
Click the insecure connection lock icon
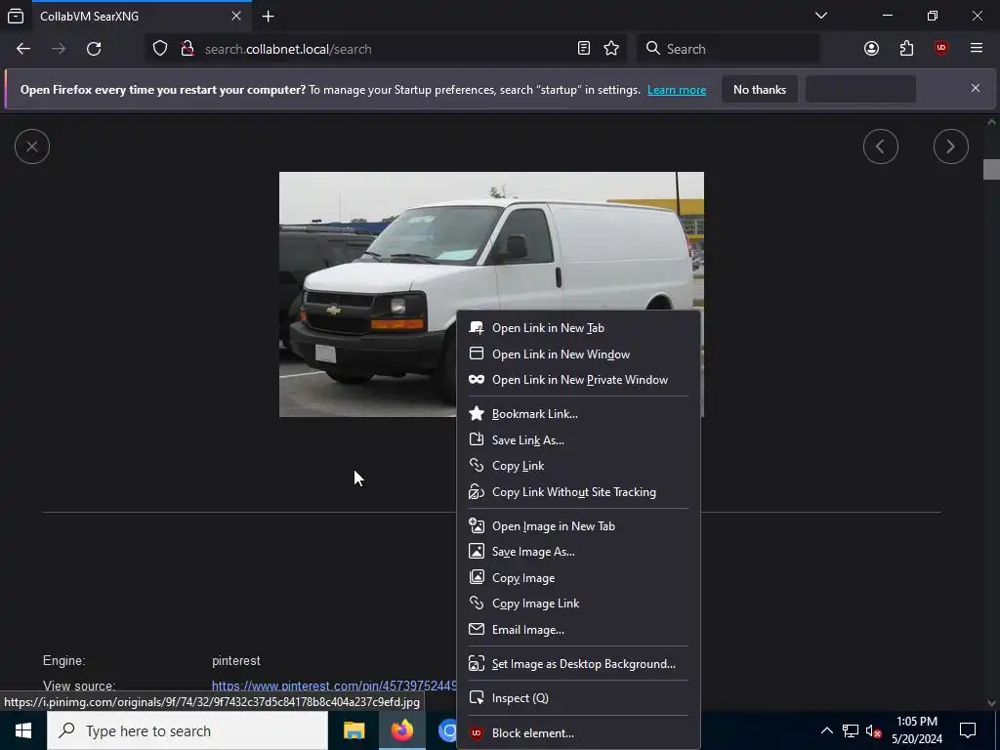tap(187, 49)
